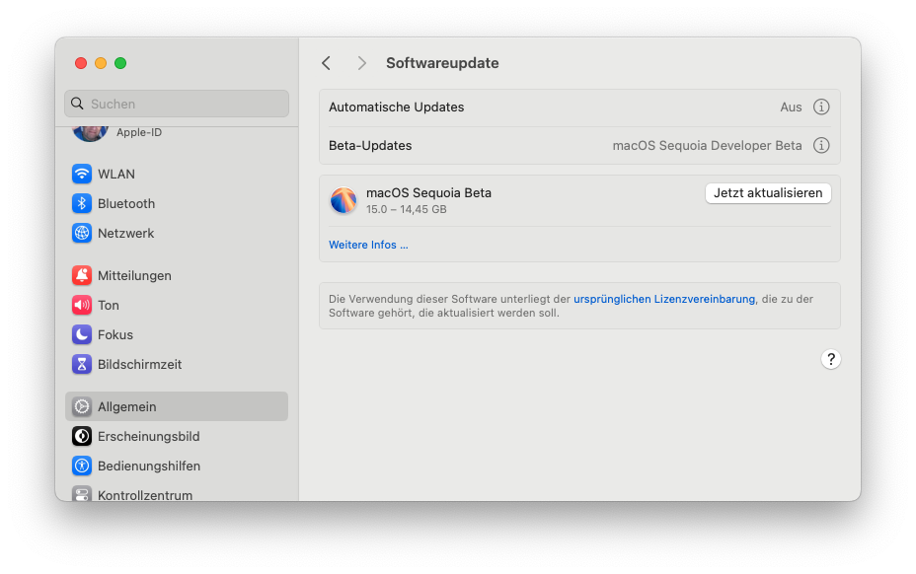This screenshot has height=574, width=916.
Task: Click the WLAN icon in sidebar
Action: [82, 174]
